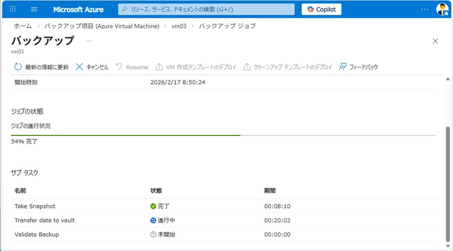The height and width of the screenshot is (251, 453).
Task: Close the バックアップ blade
Action: pos(435,41)
